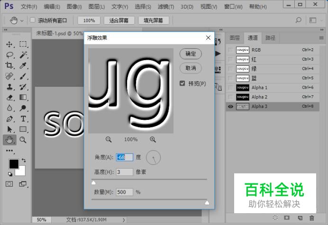This screenshot has height=225, width=328.
Task: Select the History Brush tool
Action: coord(23,87)
